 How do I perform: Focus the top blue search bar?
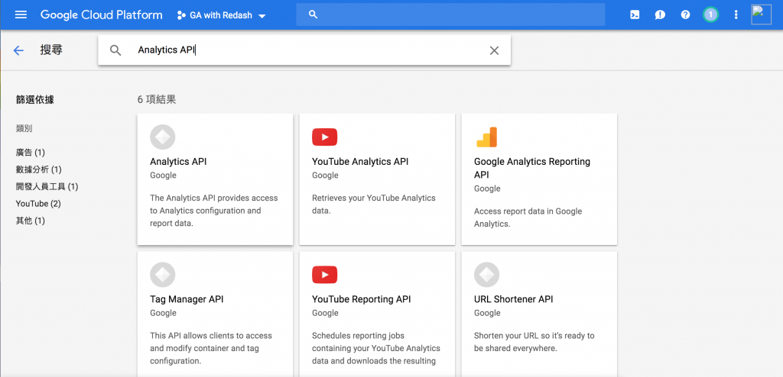(450, 14)
